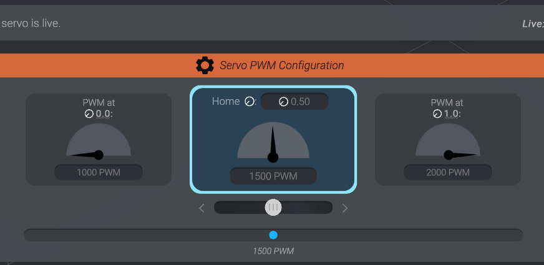Click the dial icon beside the 0.0 label
The width and height of the screenshot is (544, 265).
coord(88,114)
